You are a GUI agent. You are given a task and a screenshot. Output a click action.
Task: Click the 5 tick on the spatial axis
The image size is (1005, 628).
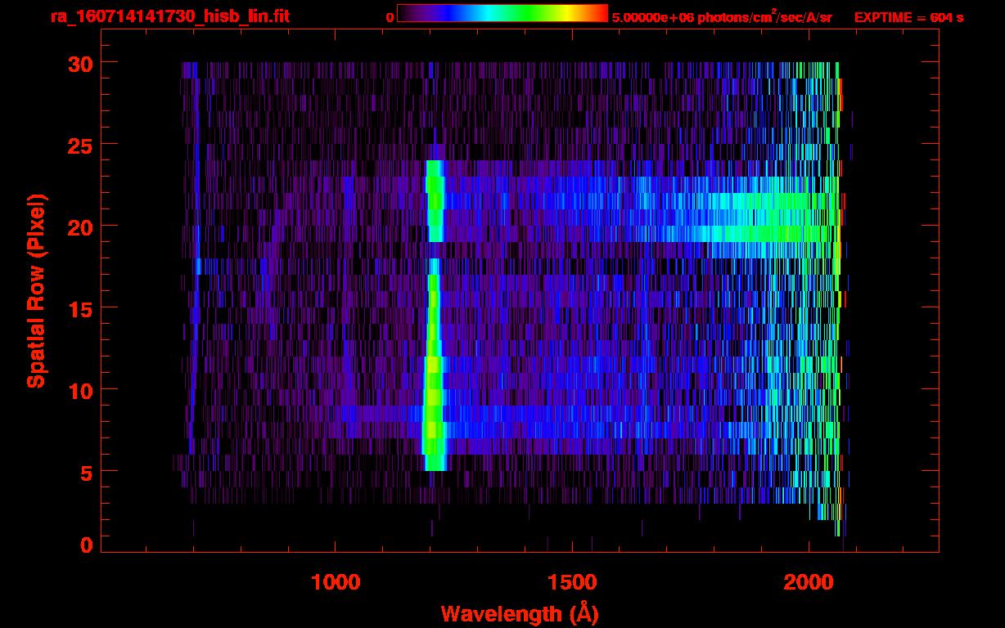(x=85, y=472)
